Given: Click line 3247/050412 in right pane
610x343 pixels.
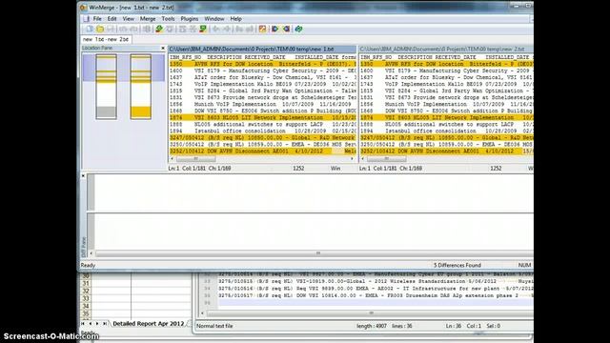Looking at the screenshot, I should pyautogui.click(x=446, y=137).
